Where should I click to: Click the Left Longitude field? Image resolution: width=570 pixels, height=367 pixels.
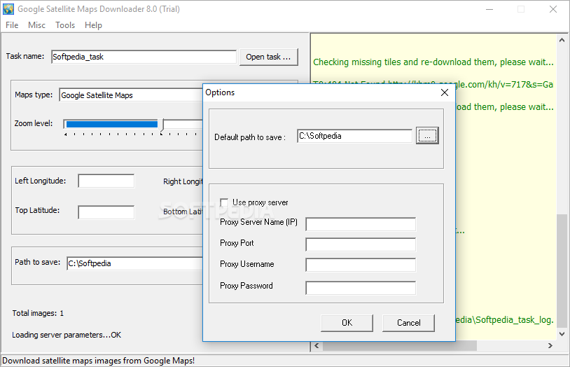(x=106, y=181)
